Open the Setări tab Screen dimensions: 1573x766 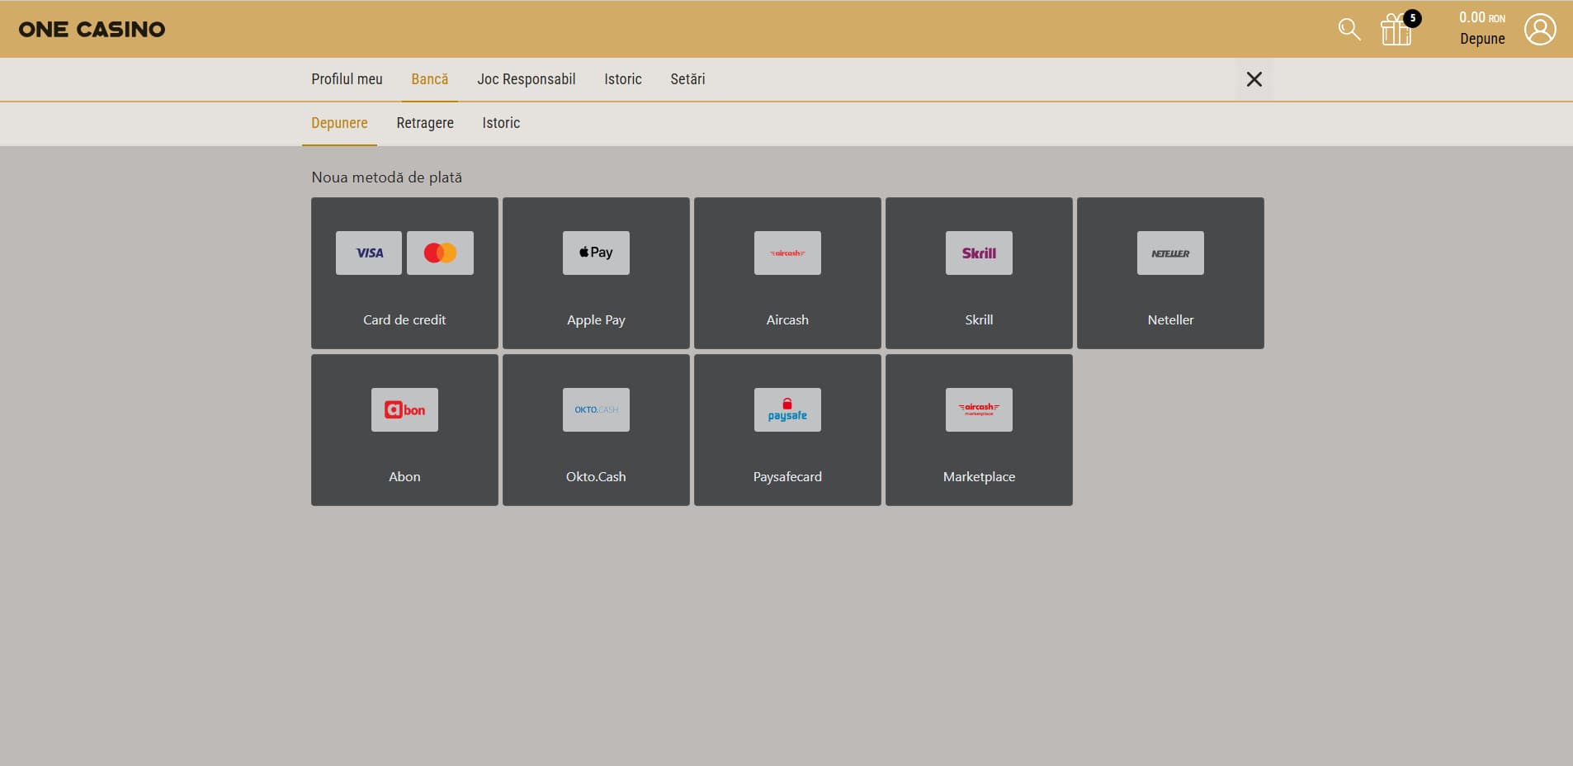tap(687, 79)
